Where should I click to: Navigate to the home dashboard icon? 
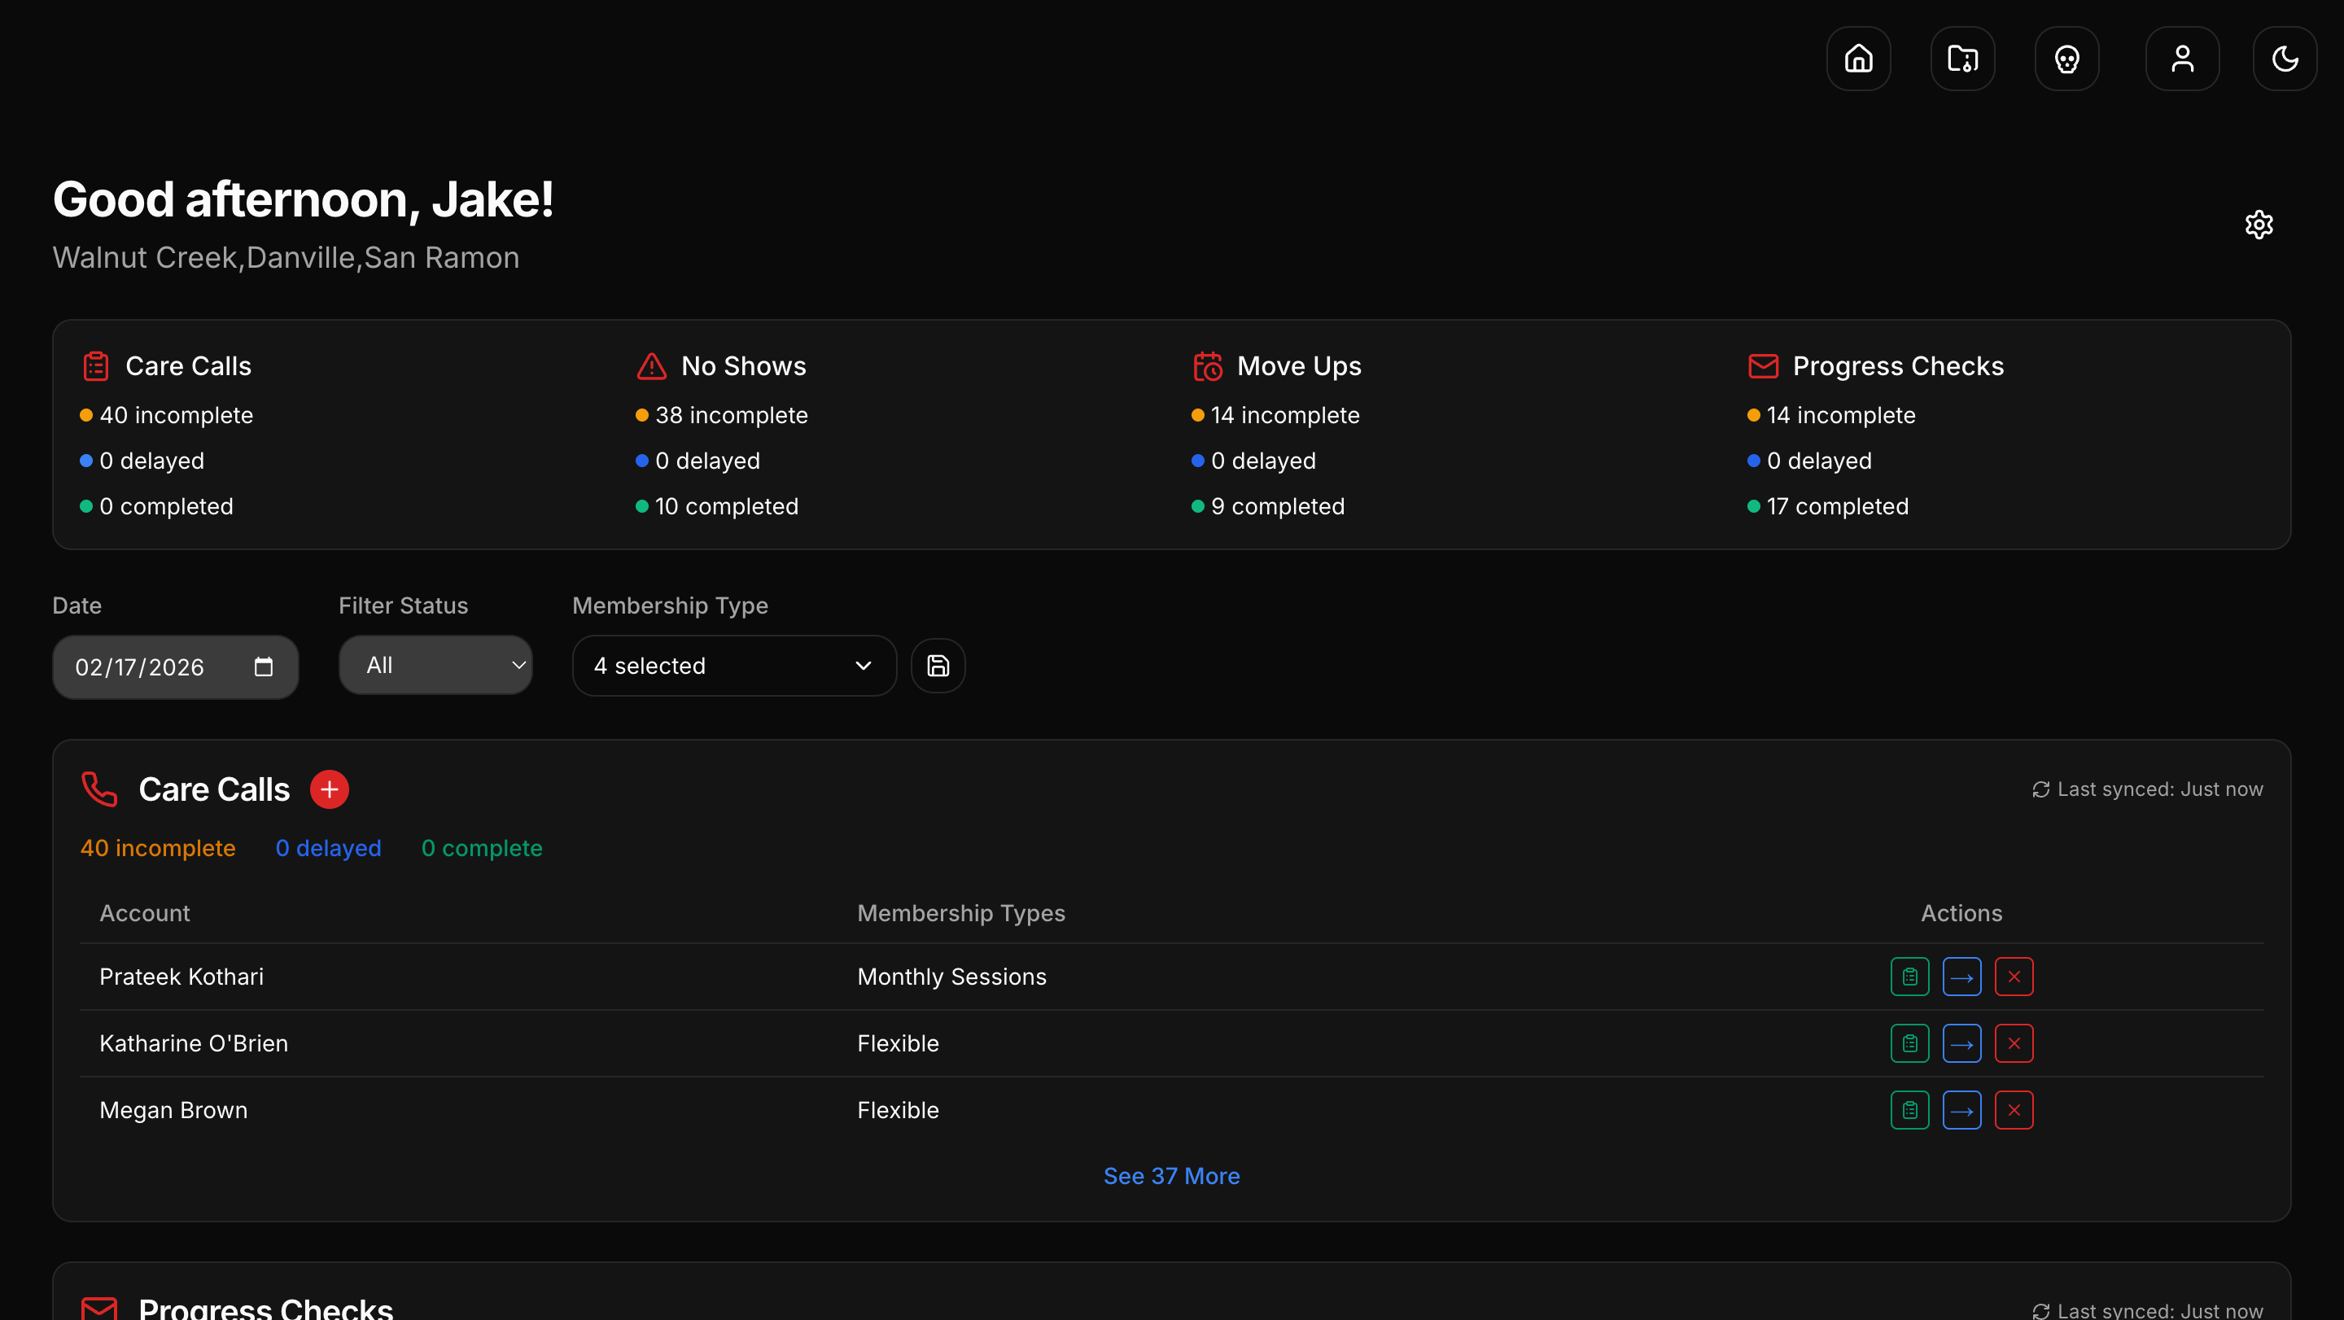click(x=1857, y=59)
